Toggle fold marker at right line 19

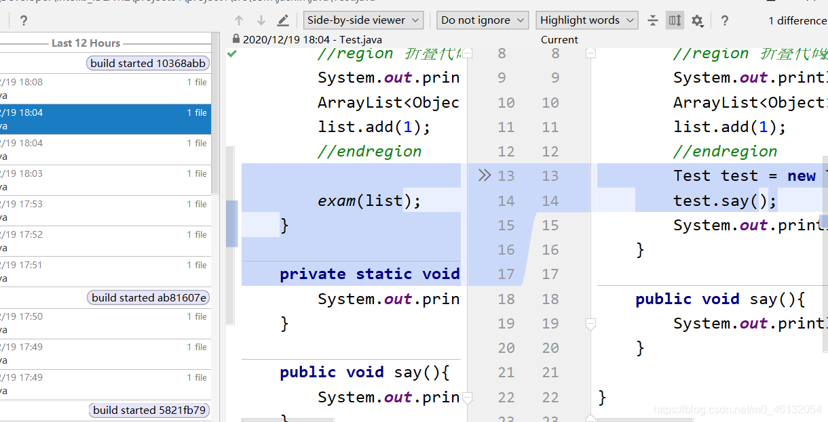[590, 325]
